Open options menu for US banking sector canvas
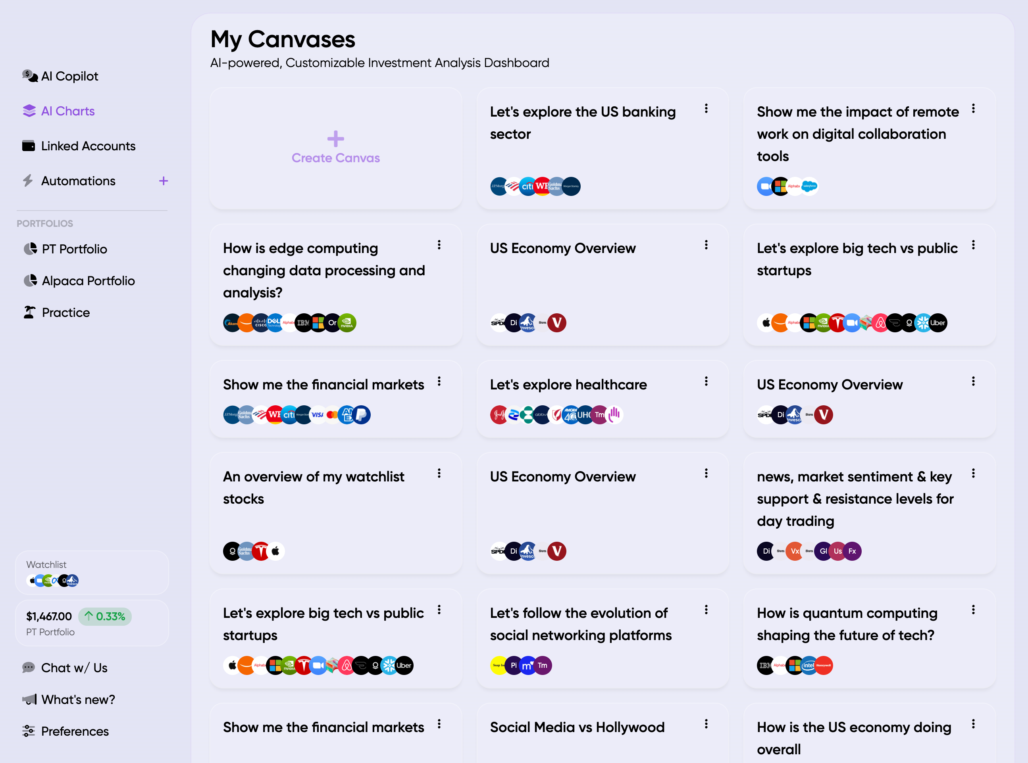This screenshot has height=763, width=1028. tap(706, 109)
